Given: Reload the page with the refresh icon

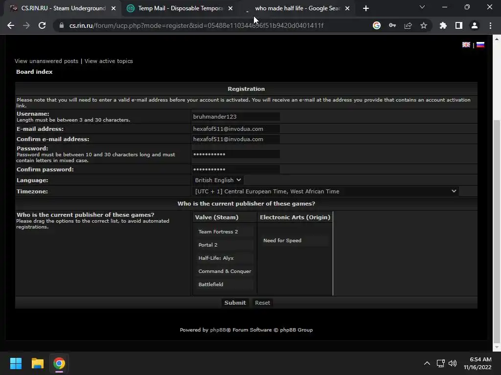Looking at the screenshot, I should [42, 25].
